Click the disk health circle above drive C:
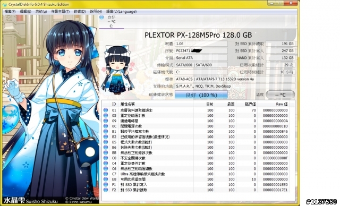 tap(101, 17)
